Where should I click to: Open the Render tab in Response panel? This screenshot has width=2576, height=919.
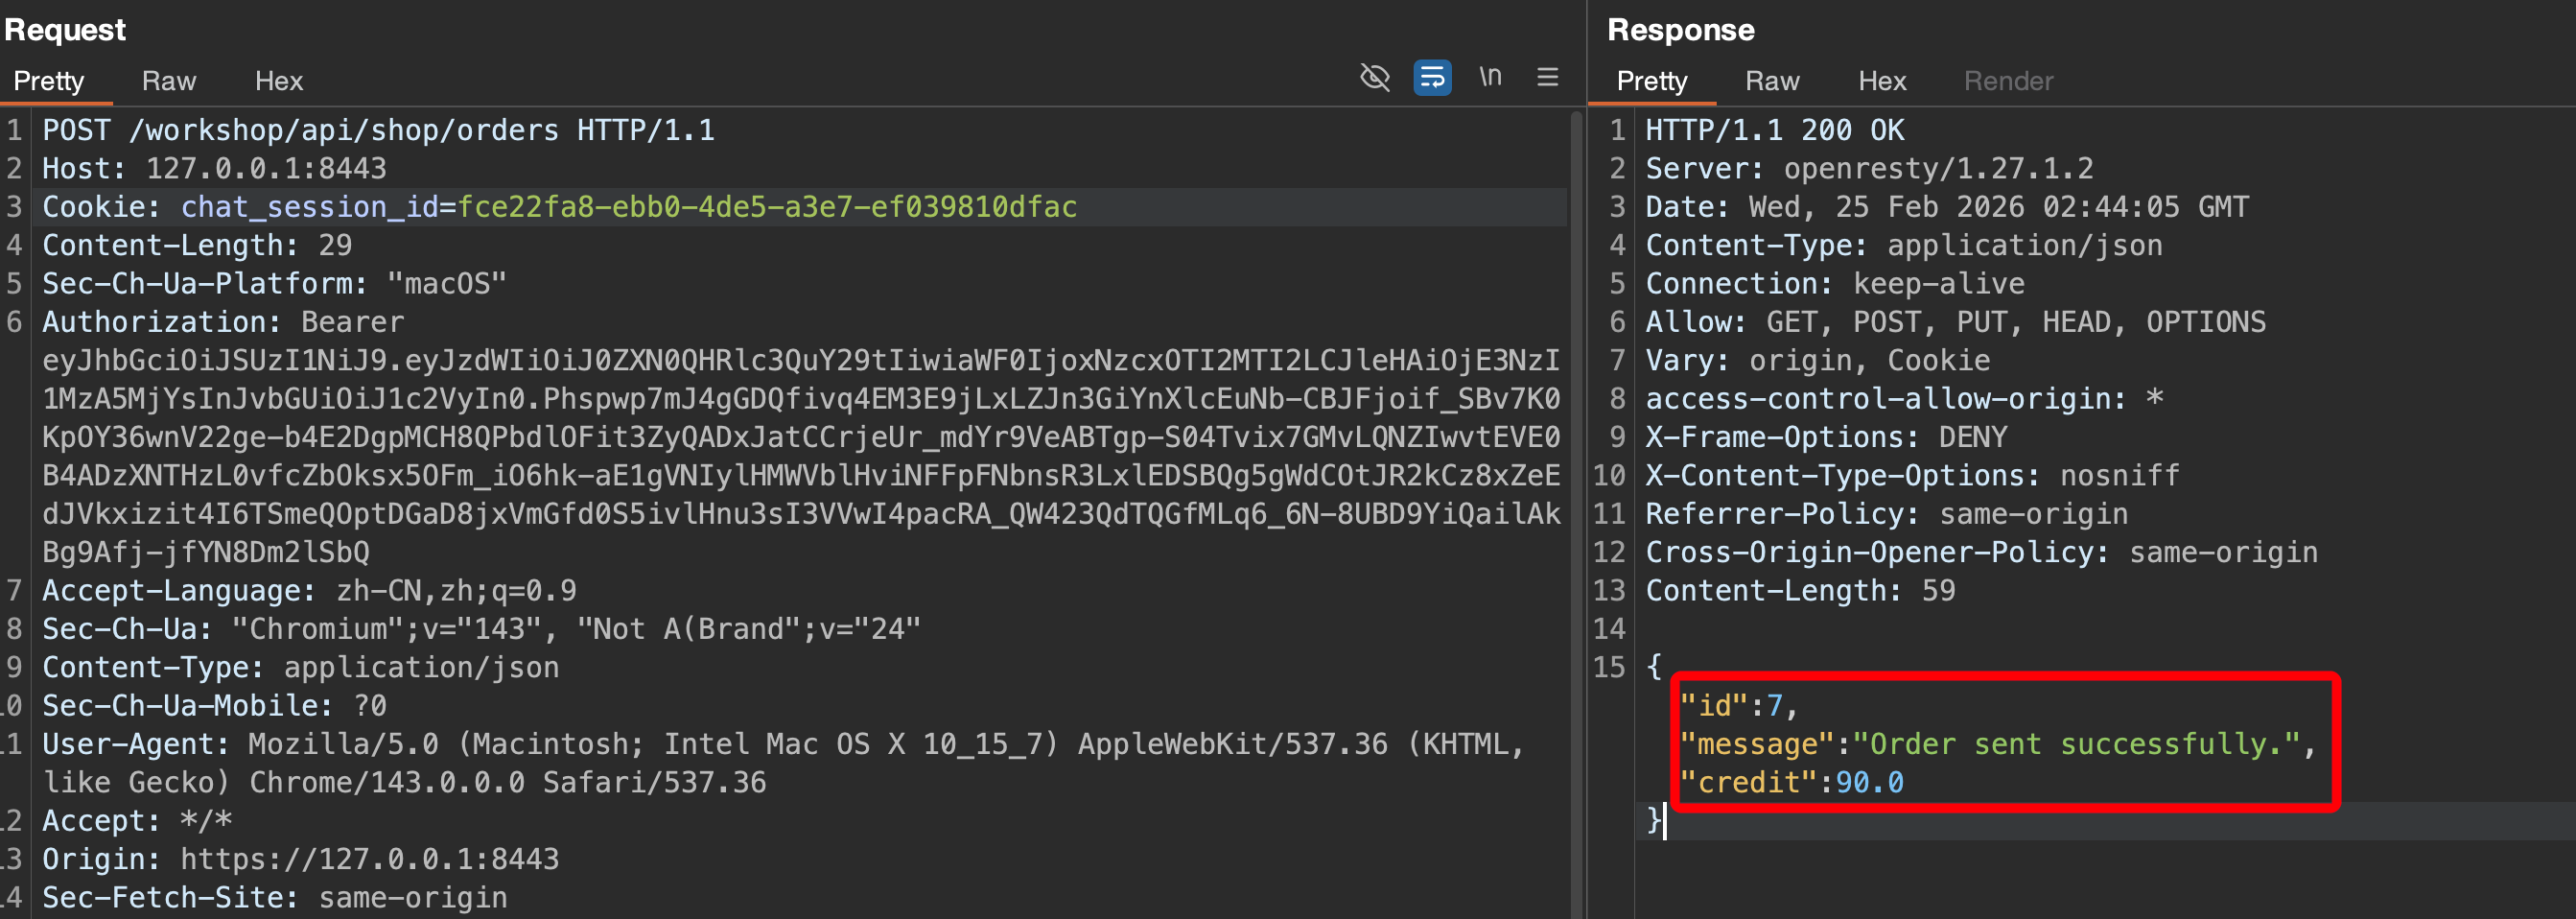(2007, 81)
